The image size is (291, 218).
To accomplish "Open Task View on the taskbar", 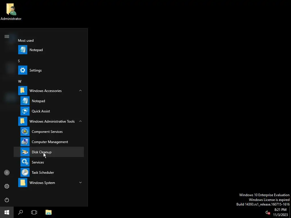I will point(34,212).
